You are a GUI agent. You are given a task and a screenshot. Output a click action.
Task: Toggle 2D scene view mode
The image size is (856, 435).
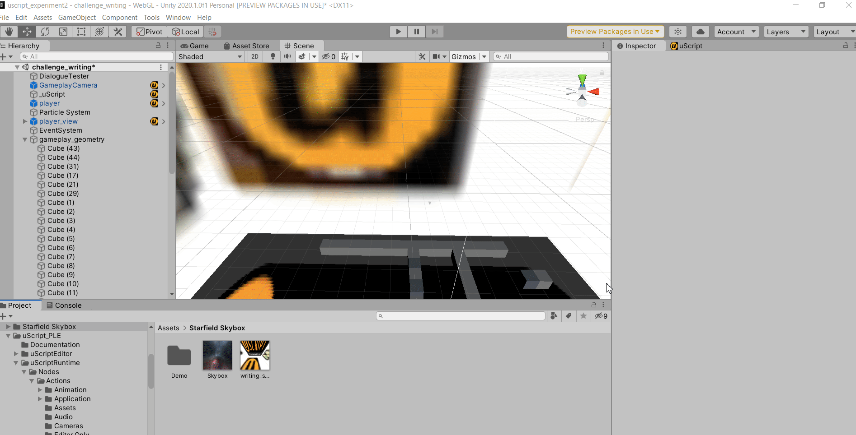(255, 56)
